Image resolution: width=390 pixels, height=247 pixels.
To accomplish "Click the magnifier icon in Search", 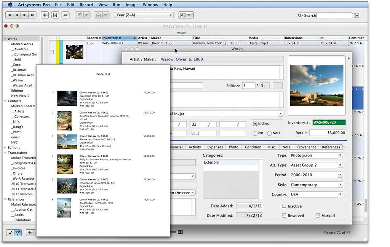I will (301, 16).
